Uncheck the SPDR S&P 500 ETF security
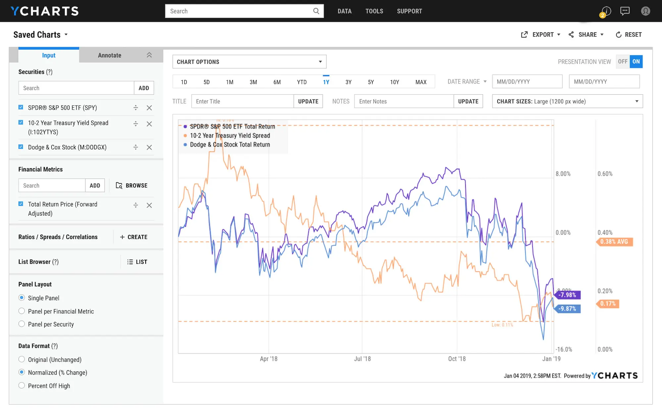 [21, 107]
